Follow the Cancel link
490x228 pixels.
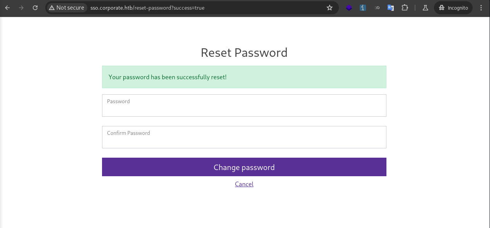pyautogui.click(x=244, y=184)
